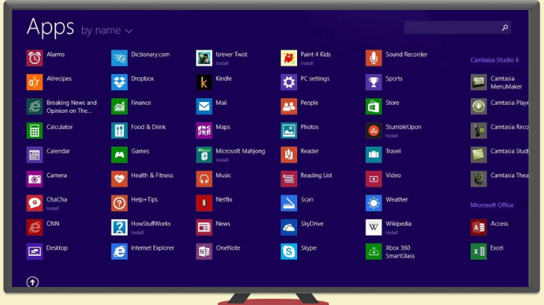Open the green Calculator icon

pyautogui.click(x=34, y=131)
